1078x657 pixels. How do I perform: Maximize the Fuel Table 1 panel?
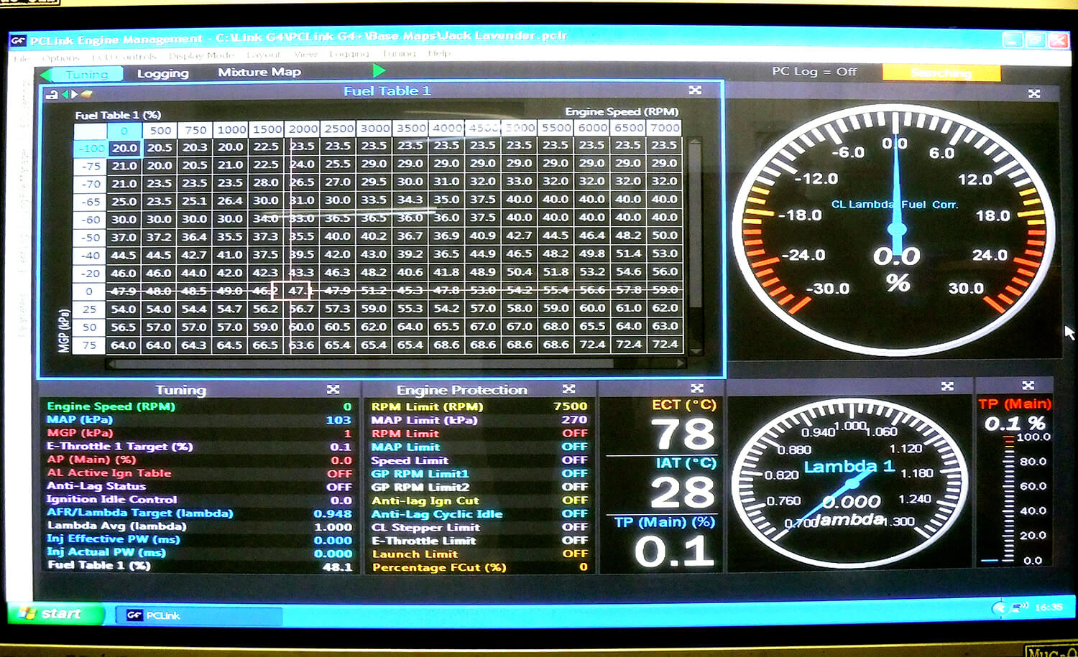click(695, 90)
